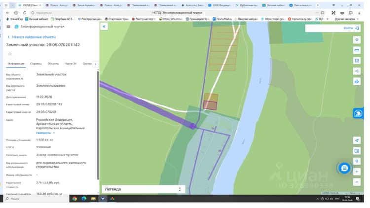Open the hamburger menu beside the portal logo

8,27
